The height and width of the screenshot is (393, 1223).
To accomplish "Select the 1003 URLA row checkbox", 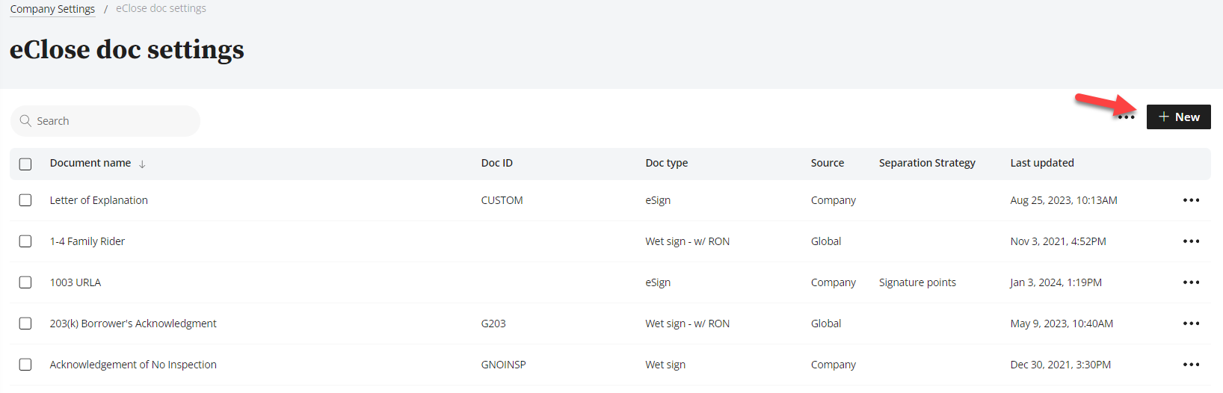I will coord(25,282).
